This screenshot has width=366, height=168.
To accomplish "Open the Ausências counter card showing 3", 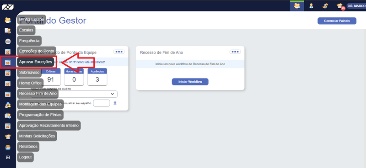I will click(x=97, y=77).
